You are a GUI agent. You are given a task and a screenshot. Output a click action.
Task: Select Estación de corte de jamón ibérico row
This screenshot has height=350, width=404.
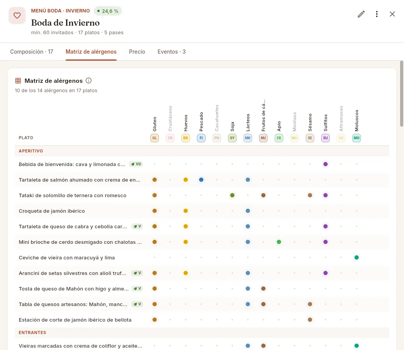202,320
